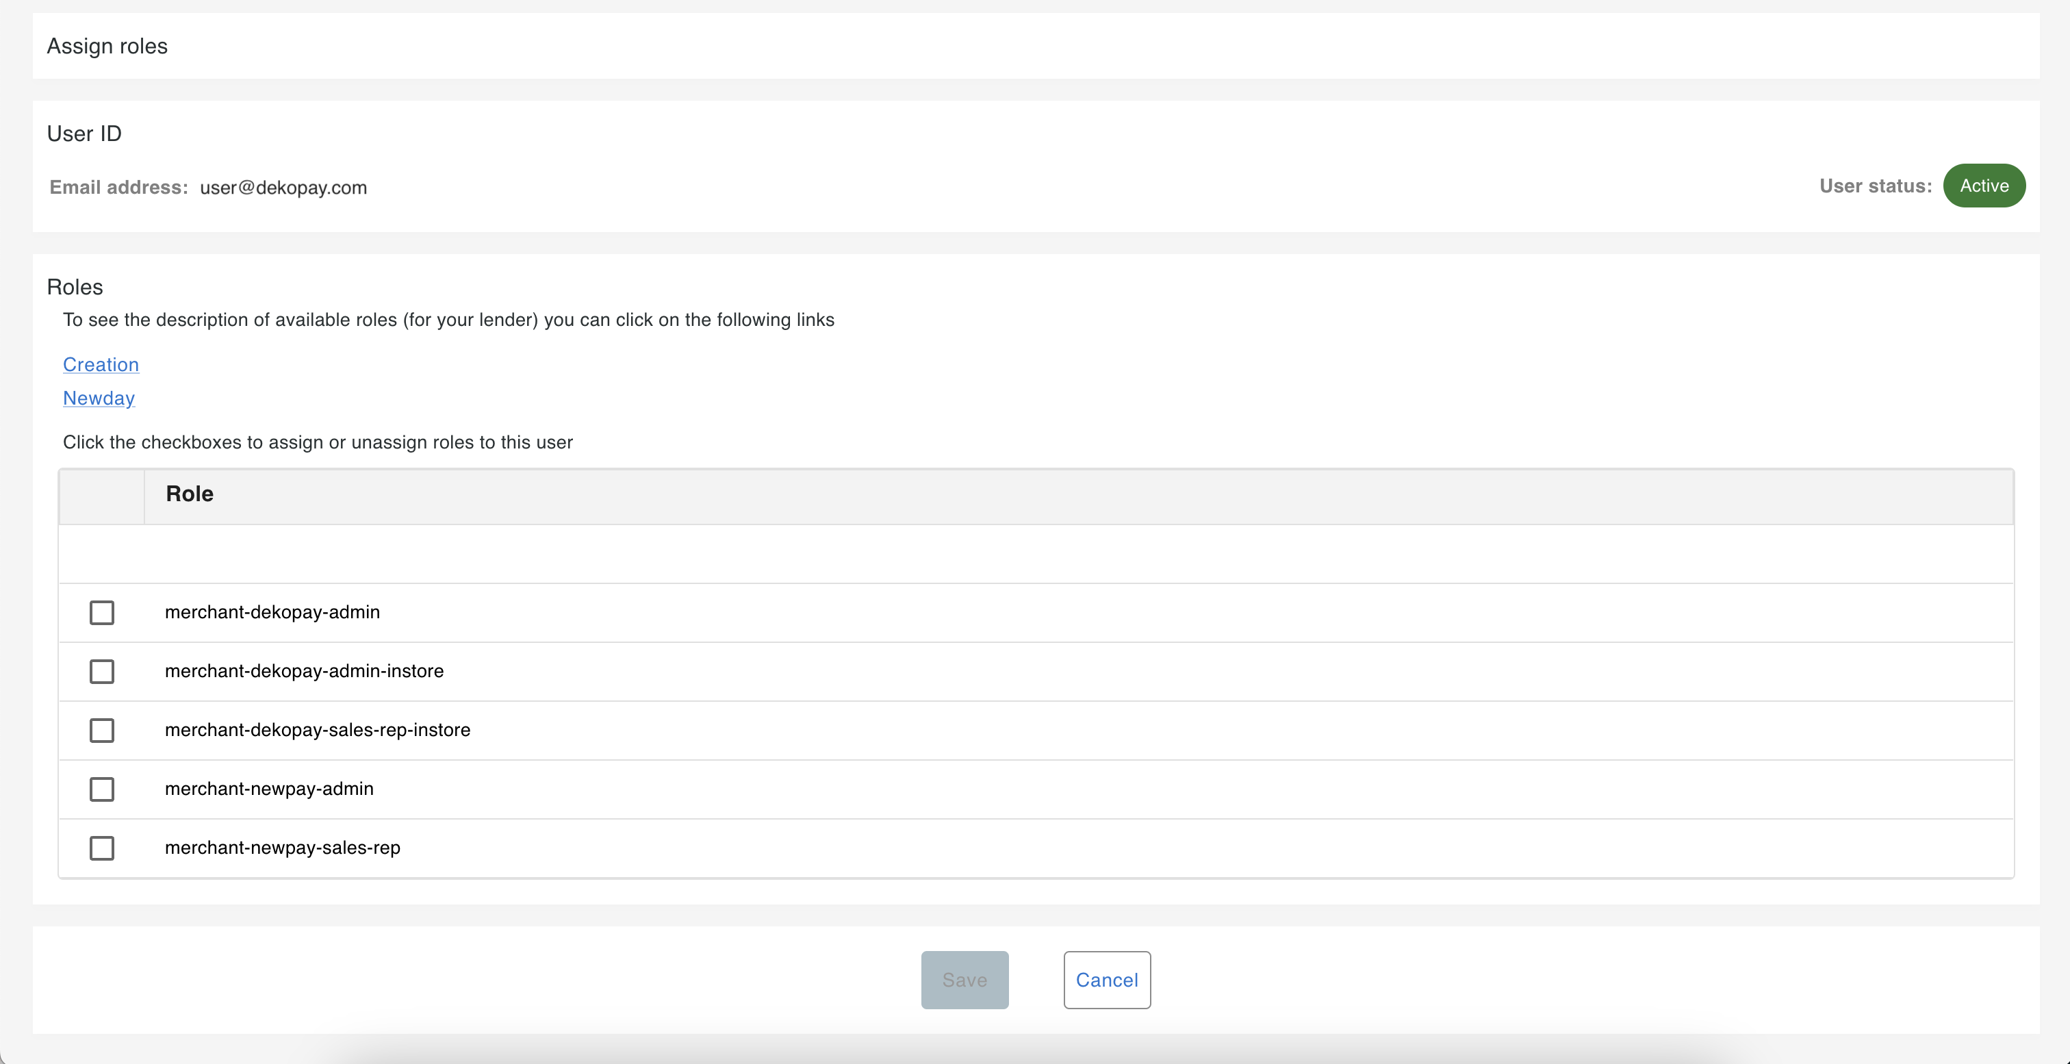The height and width of the screenshot is (1064, 2070).
Task: Select the merchant-newpay-admin checkbox
Action: [x=102, y=788]
